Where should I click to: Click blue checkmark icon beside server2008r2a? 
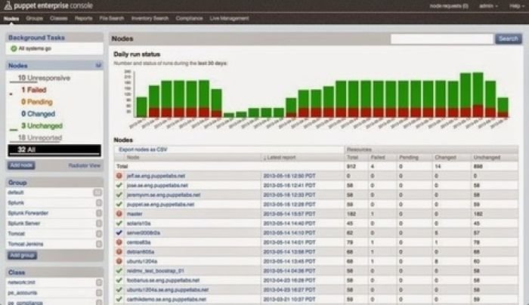click(x=119, y=233)
